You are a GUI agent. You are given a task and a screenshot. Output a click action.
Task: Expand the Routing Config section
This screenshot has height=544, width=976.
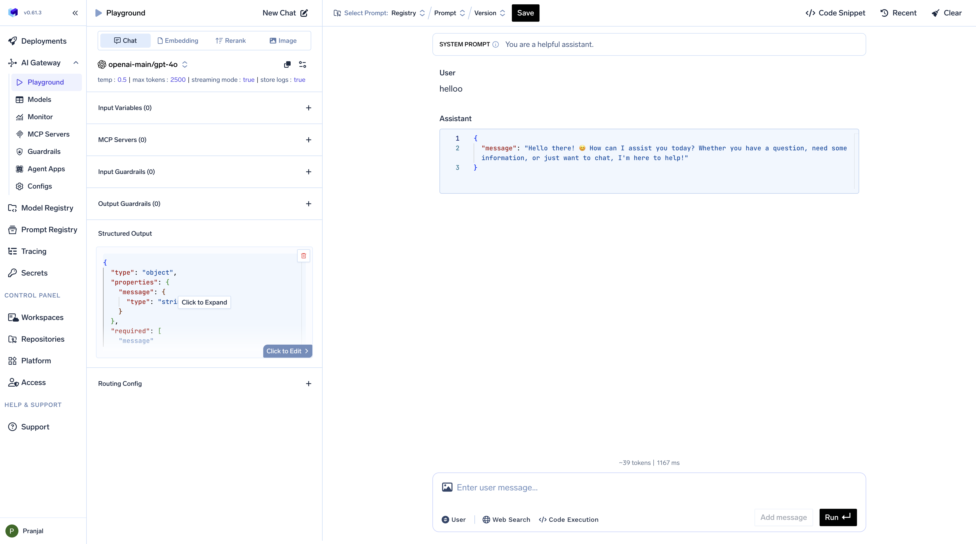pyautogui.click(x=309, y=384)
